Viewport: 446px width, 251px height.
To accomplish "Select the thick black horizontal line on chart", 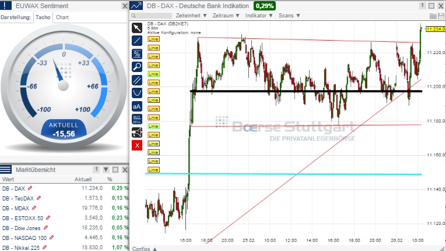I will (x=306, y=91).
